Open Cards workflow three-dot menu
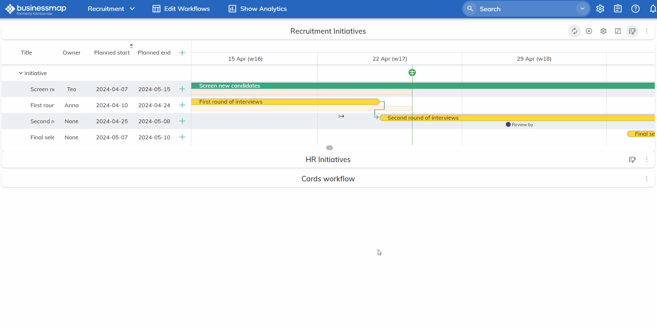Image resolution: width=657 pixels, height=328 pixels. point(647,179)
